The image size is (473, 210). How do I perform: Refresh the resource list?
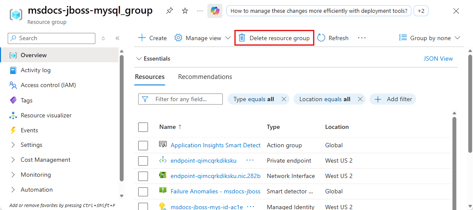[x=333, y=38]
